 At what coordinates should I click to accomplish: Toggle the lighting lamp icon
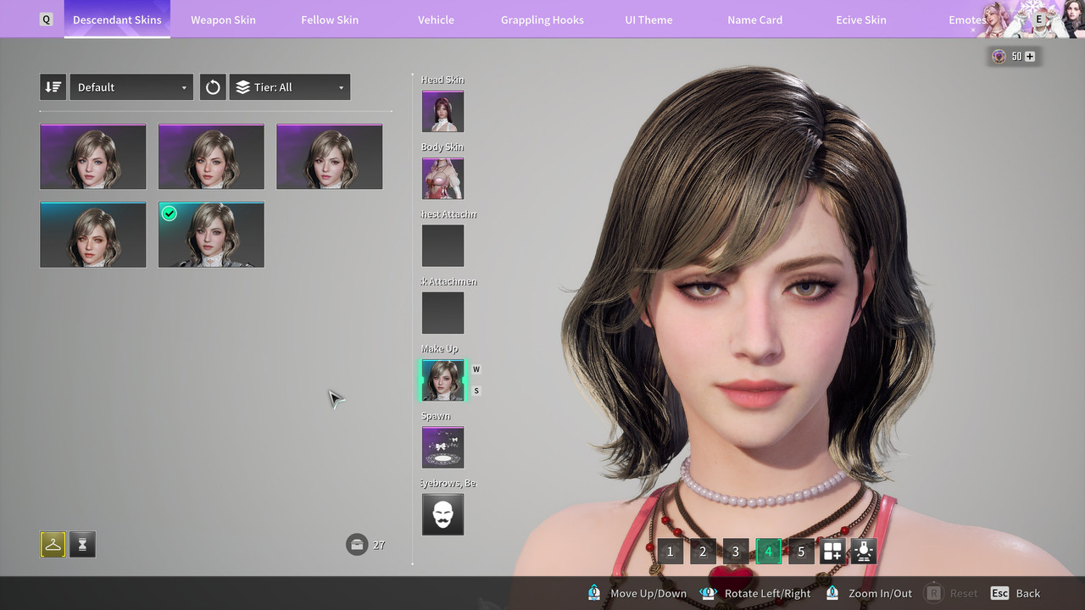864,552
